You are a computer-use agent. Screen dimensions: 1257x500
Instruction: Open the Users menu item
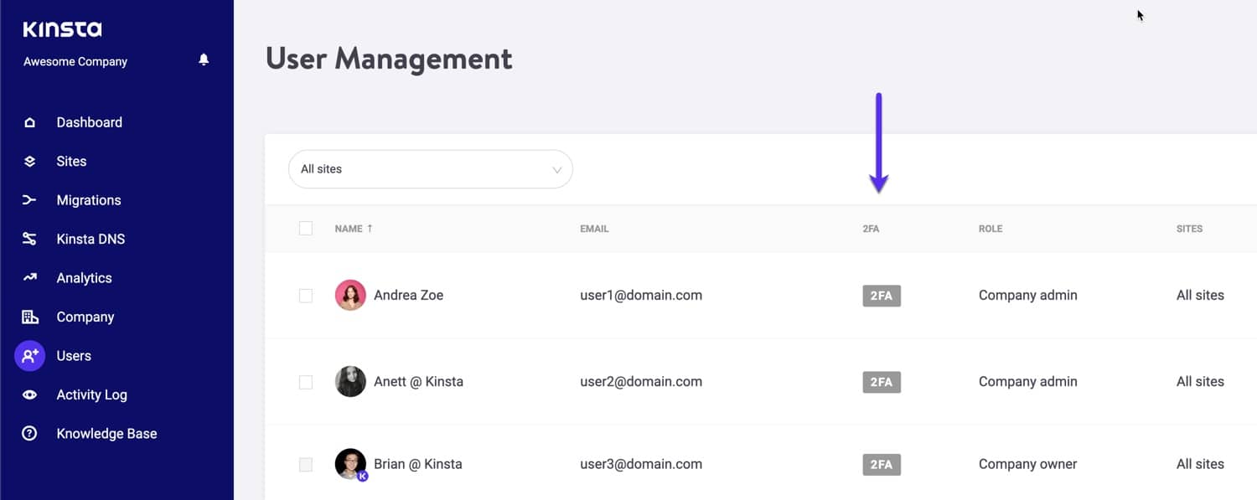[74, 356]
